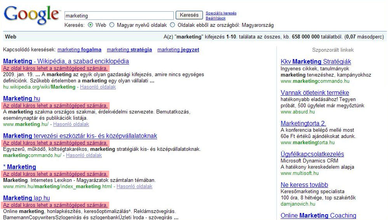The image size is (388, 220).
Task: Open Marketing tervezési eszköztár result title
Action: click(80, 136)
